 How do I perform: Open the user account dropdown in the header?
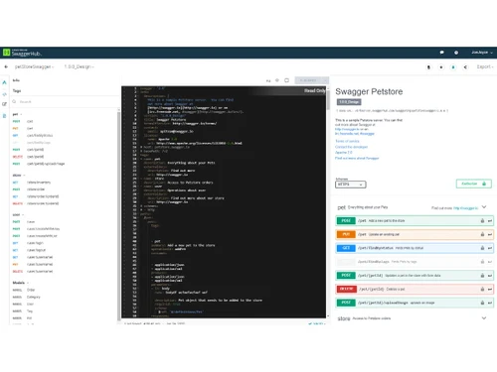pyautogui.click(x=482, y=53)
